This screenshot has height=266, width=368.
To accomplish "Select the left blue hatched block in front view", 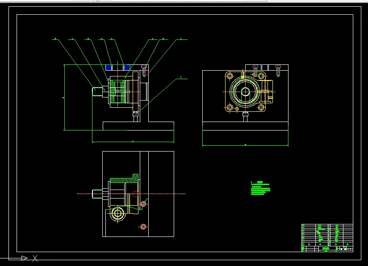I will point(109,68).
